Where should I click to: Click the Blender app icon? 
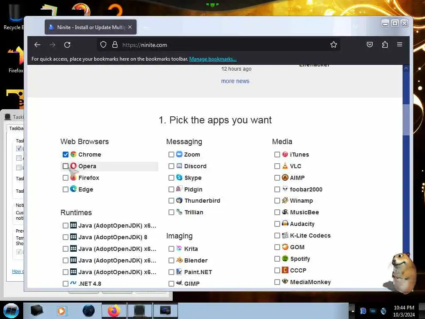[x=179, y=260]
